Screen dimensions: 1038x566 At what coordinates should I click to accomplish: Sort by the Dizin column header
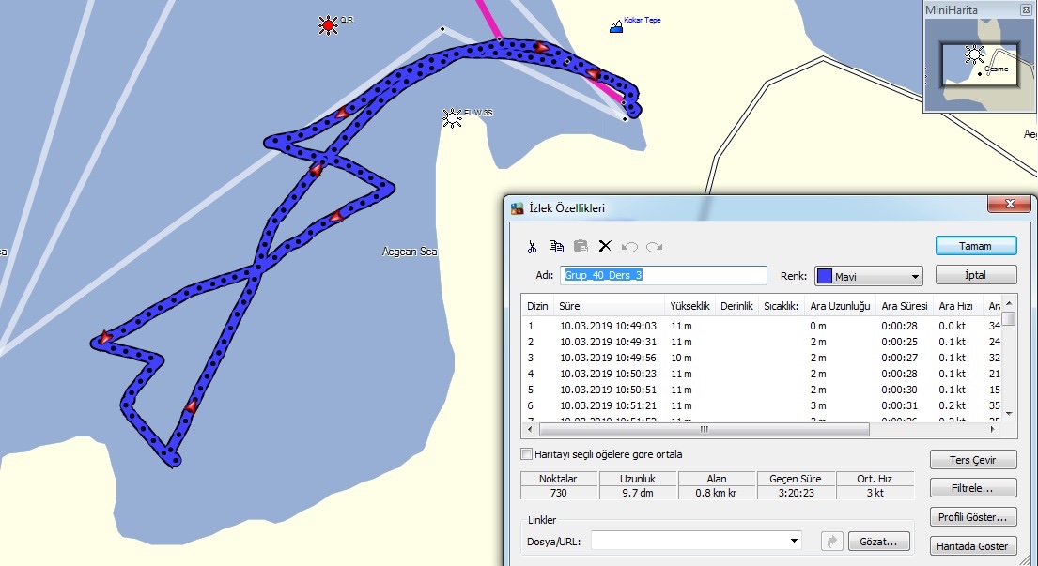pos(537,306)
